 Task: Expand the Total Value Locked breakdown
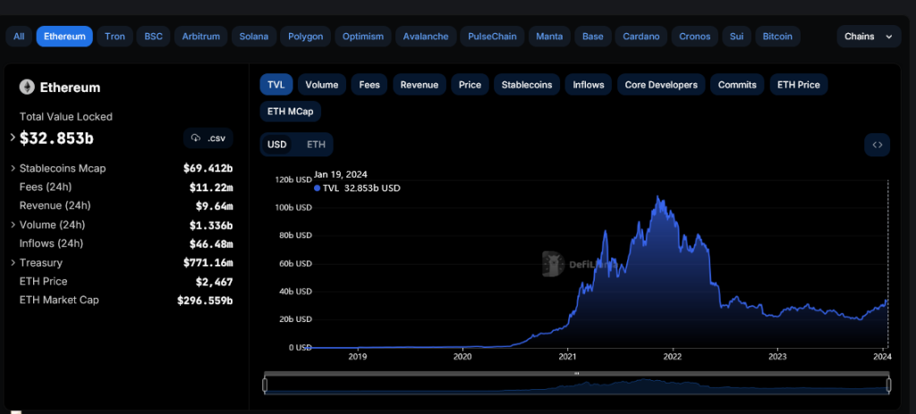13,138
